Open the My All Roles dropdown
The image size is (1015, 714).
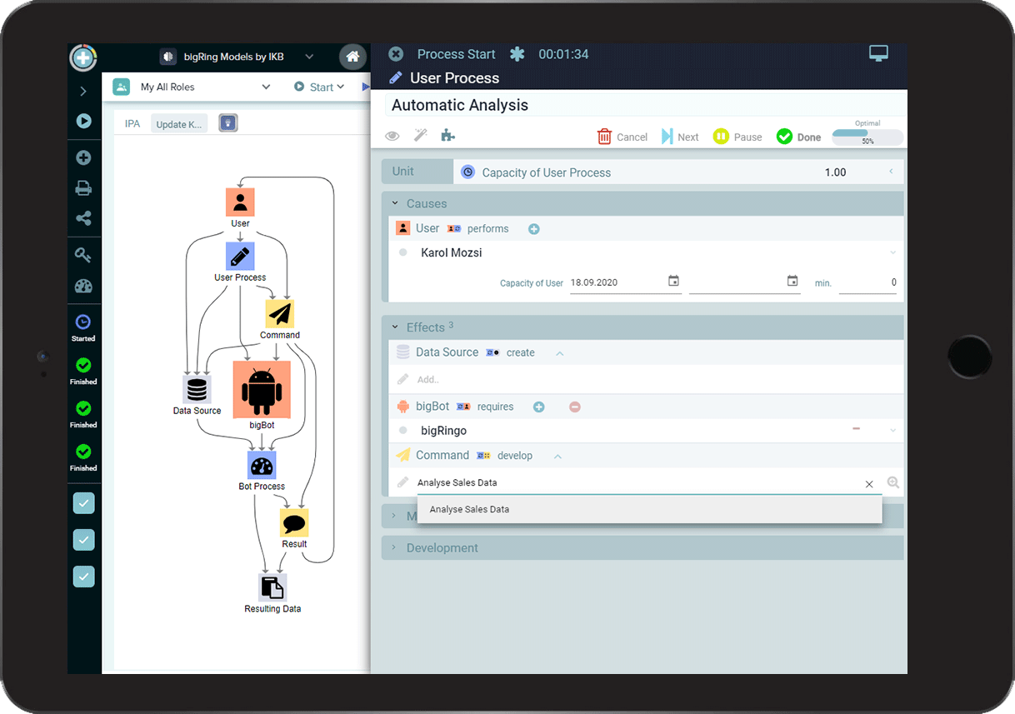[266, 87]
